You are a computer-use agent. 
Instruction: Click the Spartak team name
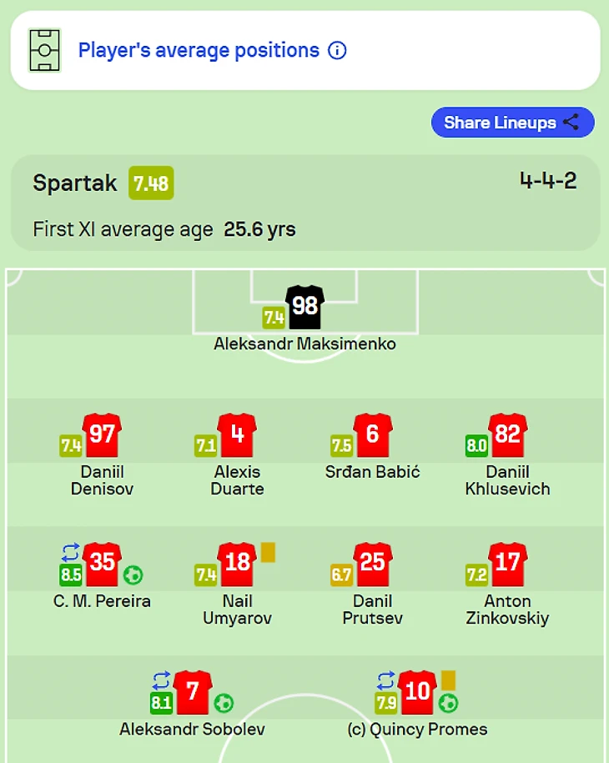click(x=75, y=183)
